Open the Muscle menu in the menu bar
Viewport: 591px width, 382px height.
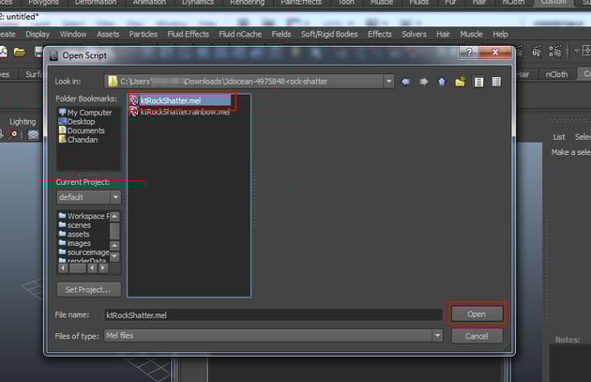[471, 35]
